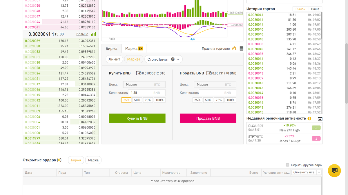The width and height of the screenshot is (348, 195).
Task: Show Ваша trade history tab
Action: coord(315,9)
